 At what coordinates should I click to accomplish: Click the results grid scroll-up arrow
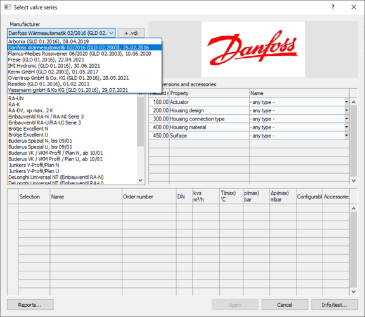pyautogui.click(x=354, y=208)
